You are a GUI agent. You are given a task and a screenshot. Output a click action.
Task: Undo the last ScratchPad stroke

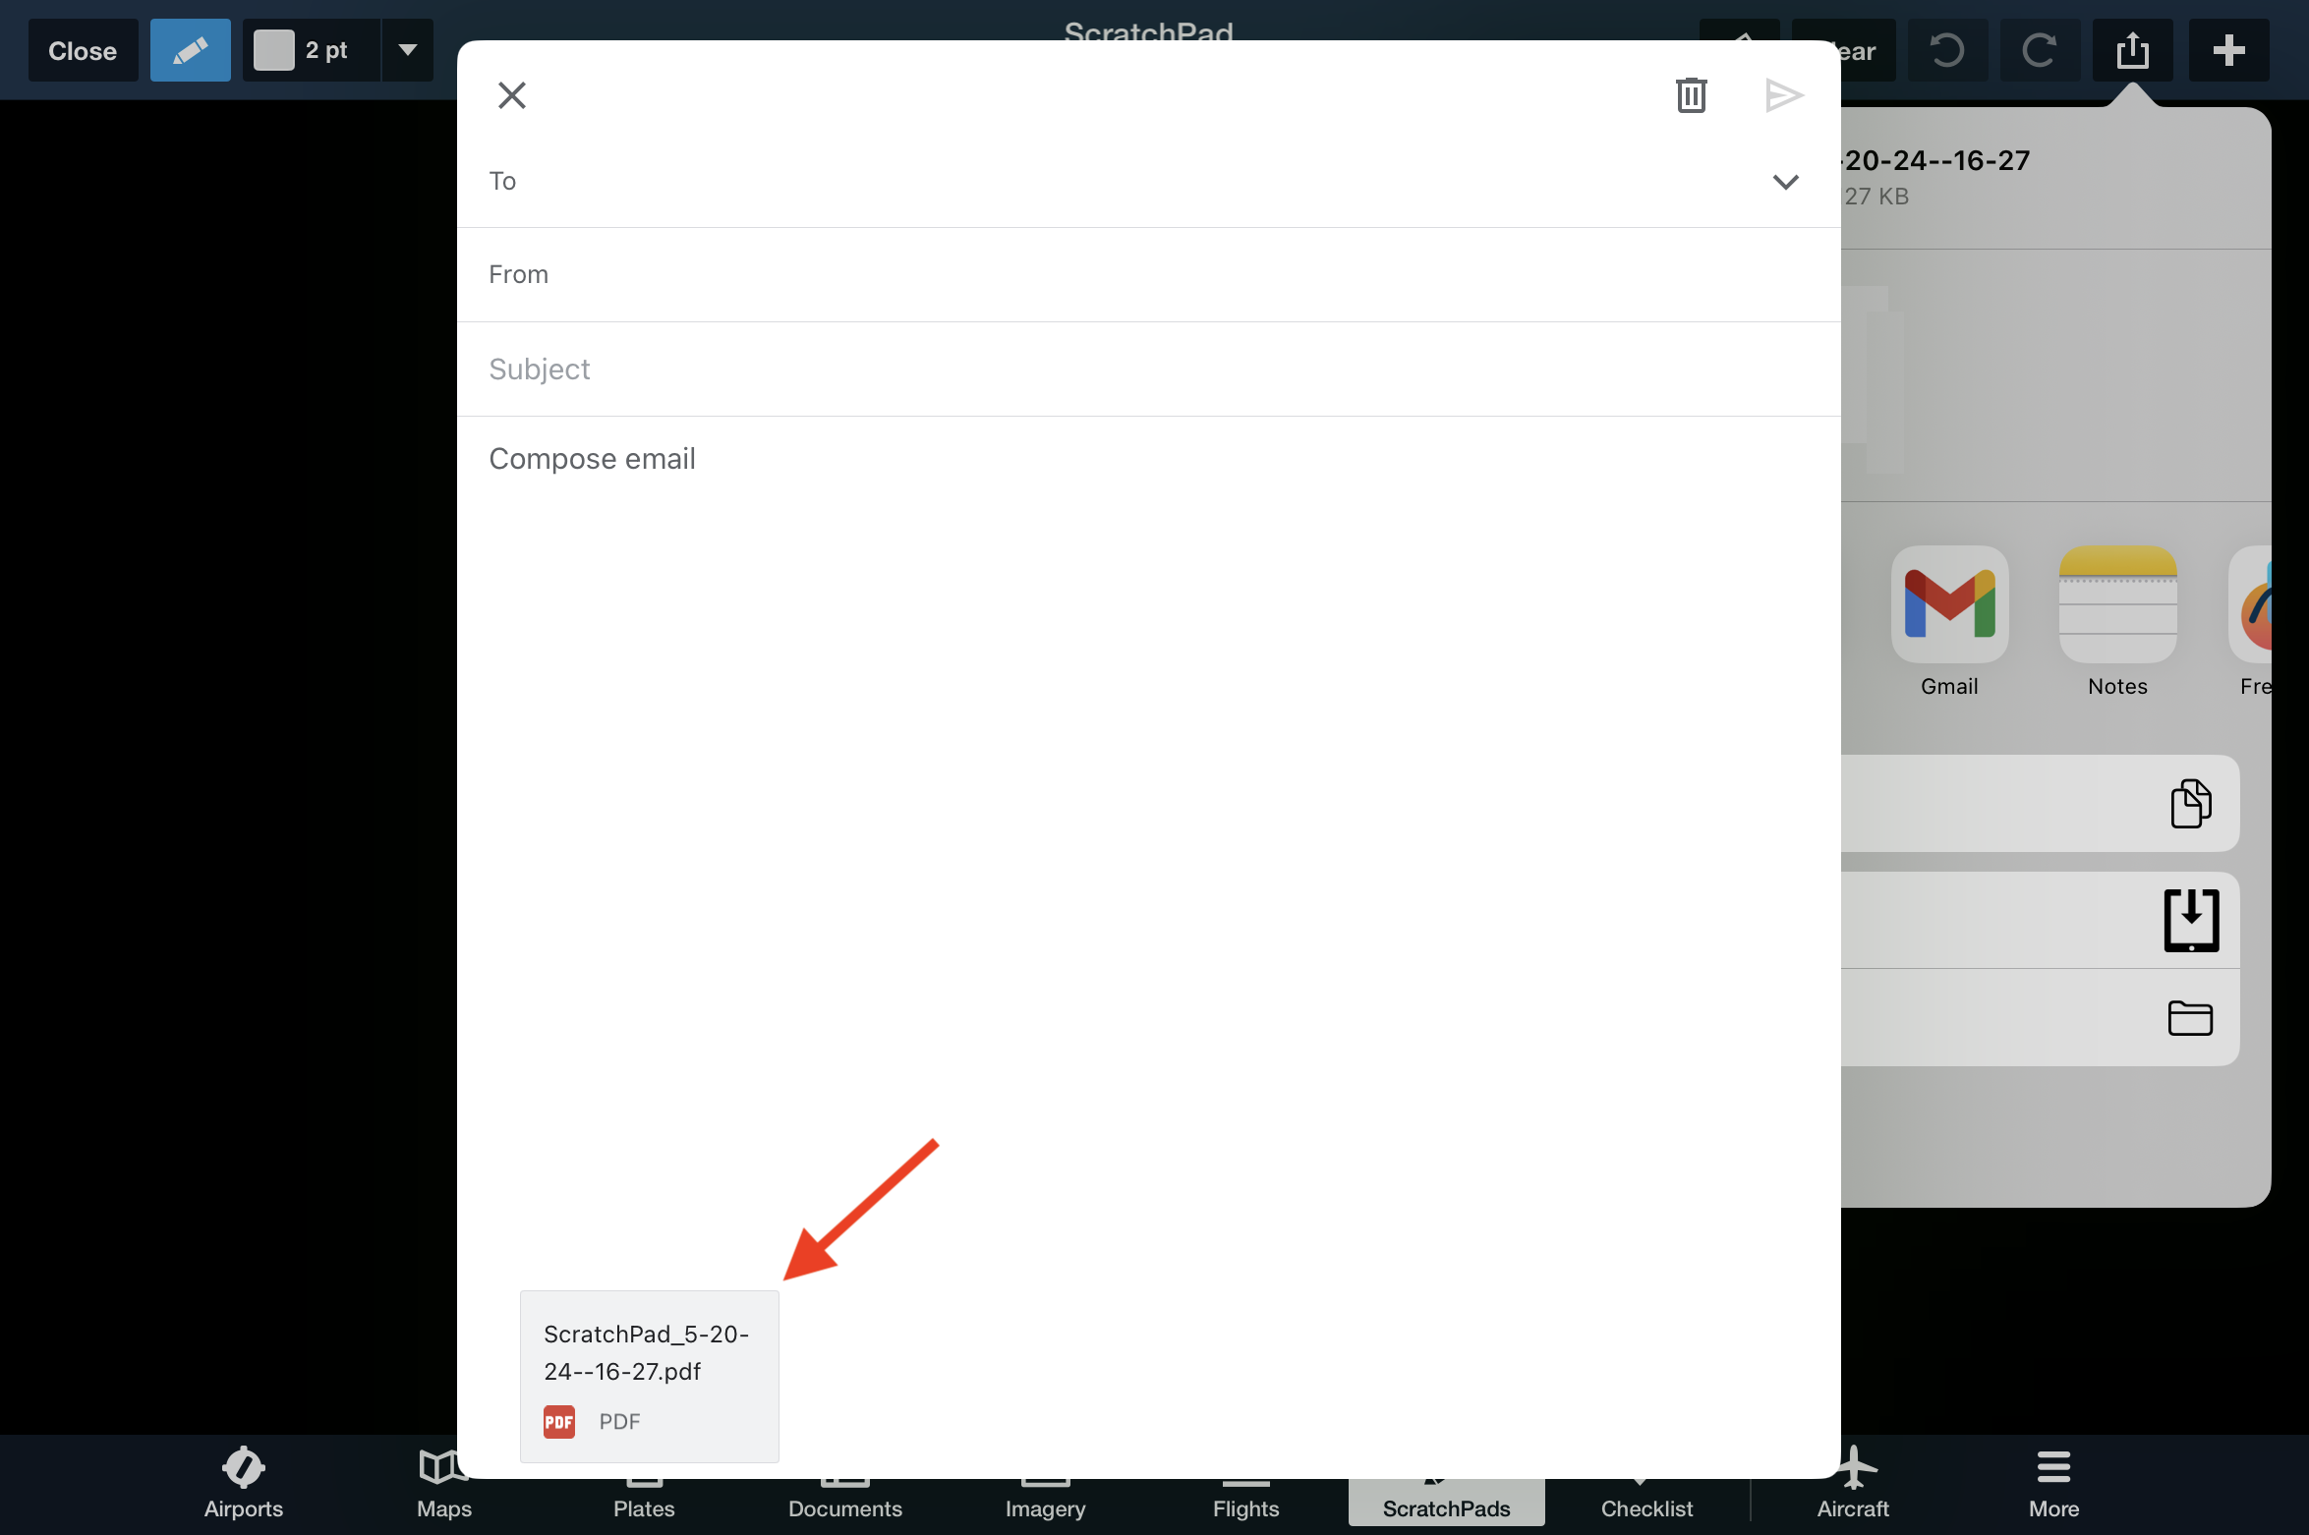(1947, 50)
